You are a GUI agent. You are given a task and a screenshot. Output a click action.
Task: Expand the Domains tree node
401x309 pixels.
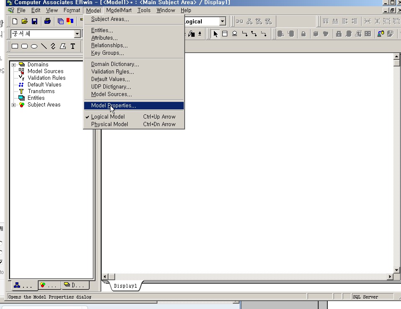[x=13, y=65]
